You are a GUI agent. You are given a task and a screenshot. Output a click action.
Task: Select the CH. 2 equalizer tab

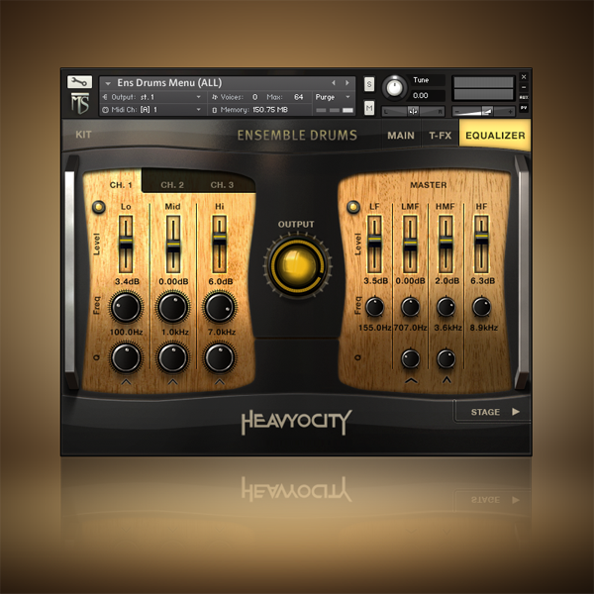click(172, 185)
